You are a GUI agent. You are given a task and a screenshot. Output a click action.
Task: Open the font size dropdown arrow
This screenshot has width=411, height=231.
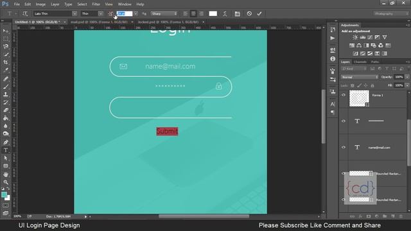click(x=136, y=13)
